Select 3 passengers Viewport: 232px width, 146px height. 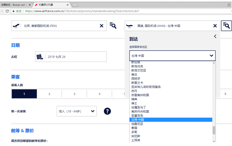click(x=74, y=94)
